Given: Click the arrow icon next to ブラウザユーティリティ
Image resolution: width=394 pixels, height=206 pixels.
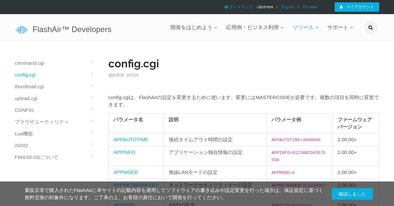Looking at the screenshot, I should click(x=92, y=121).
